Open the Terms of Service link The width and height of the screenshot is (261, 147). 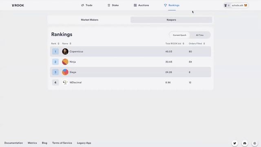tap(62, 143)
